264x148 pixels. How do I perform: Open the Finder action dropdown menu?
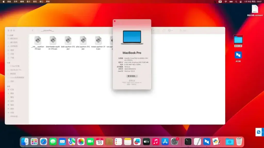pyautogui.click(x=170, y=31)
